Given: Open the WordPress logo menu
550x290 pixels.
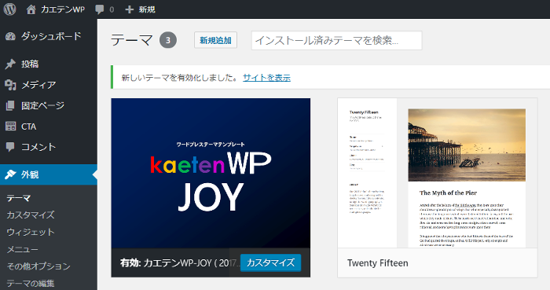Looking at the screenshot, I should click(x=9, y=9).
